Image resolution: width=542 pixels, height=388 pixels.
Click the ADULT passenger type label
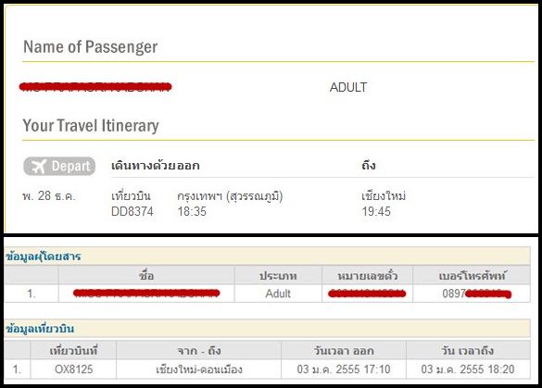click(348, 87)
